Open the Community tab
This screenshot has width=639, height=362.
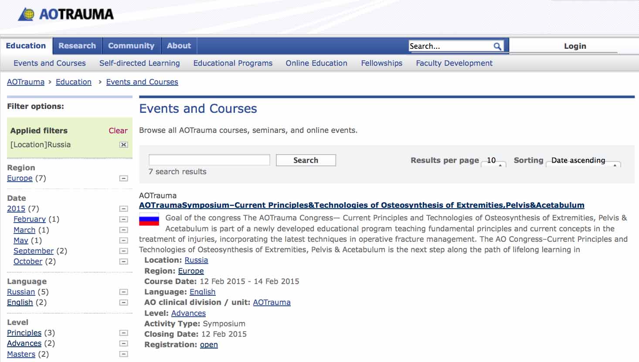131,46
